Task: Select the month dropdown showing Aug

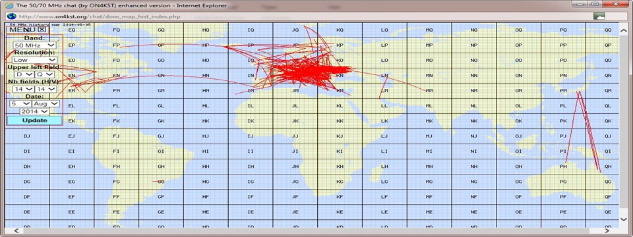Action: pyautogui.click(x=45, y=103)
